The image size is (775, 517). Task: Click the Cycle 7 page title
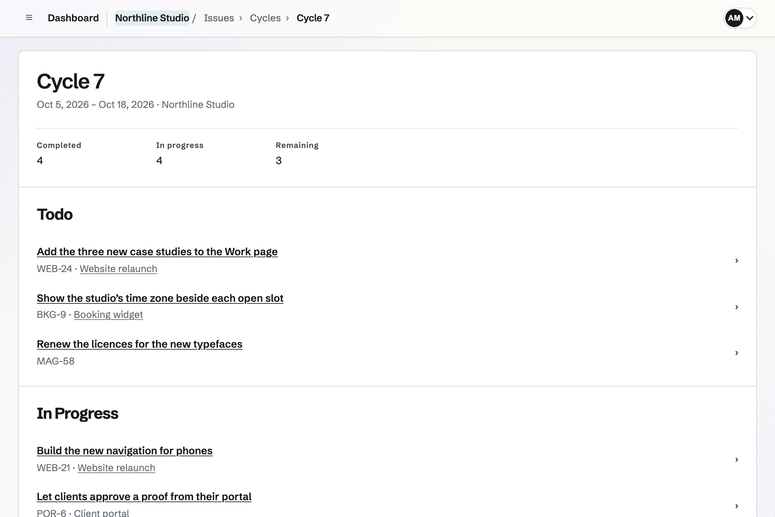click(x=70, y=81)
